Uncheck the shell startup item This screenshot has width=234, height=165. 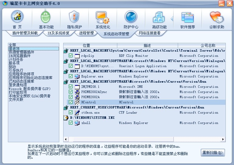(71, 123)
